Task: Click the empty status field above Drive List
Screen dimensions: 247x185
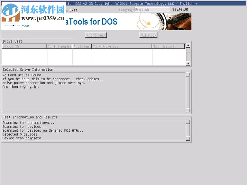Action: [x=38, y=35]
